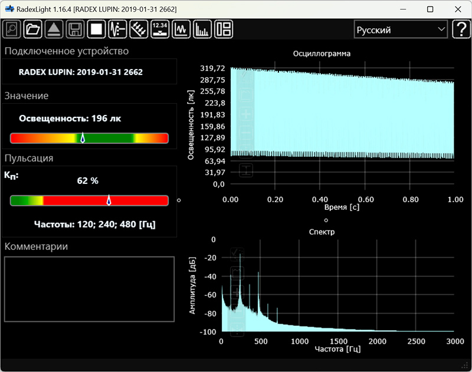Viewport: 472px width, 372px height.
Task: Open the numeric 12.34 value display icon
Action: point(160,29)
